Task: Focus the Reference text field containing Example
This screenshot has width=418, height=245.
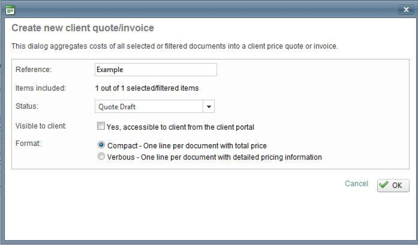Action: (x=156, y=69)
